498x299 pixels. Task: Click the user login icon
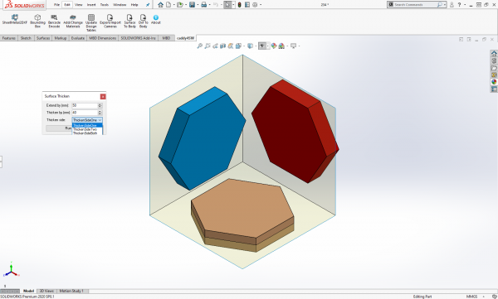[x=452, y=5]
